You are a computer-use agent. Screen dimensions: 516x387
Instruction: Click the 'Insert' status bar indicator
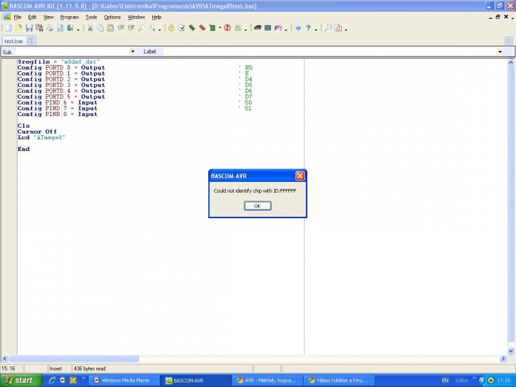pyautogui.click(x=55, y=368)
